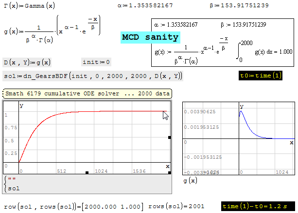Click the Smath 6179 ODE solver note
Viewport: 298px width, 213px height.
[x=88, y=94]
